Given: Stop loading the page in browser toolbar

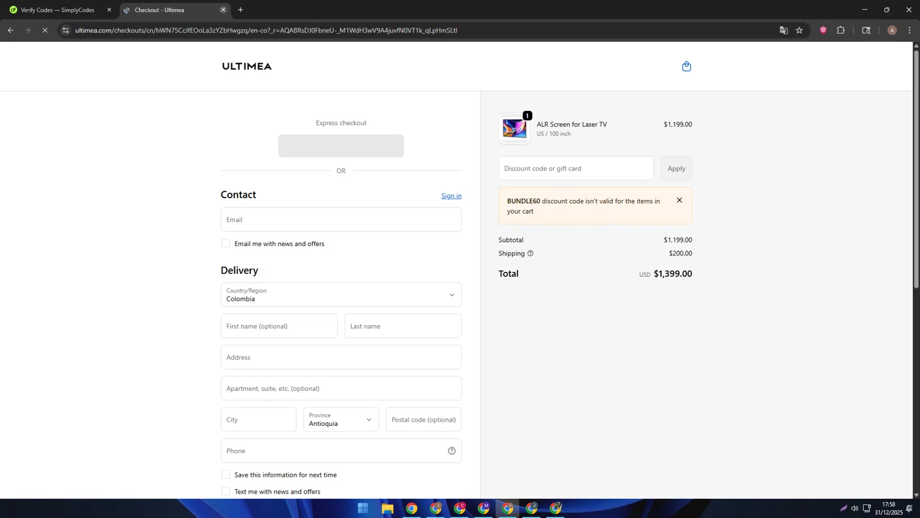Looking at the screenshot, I should click(45, 30).
